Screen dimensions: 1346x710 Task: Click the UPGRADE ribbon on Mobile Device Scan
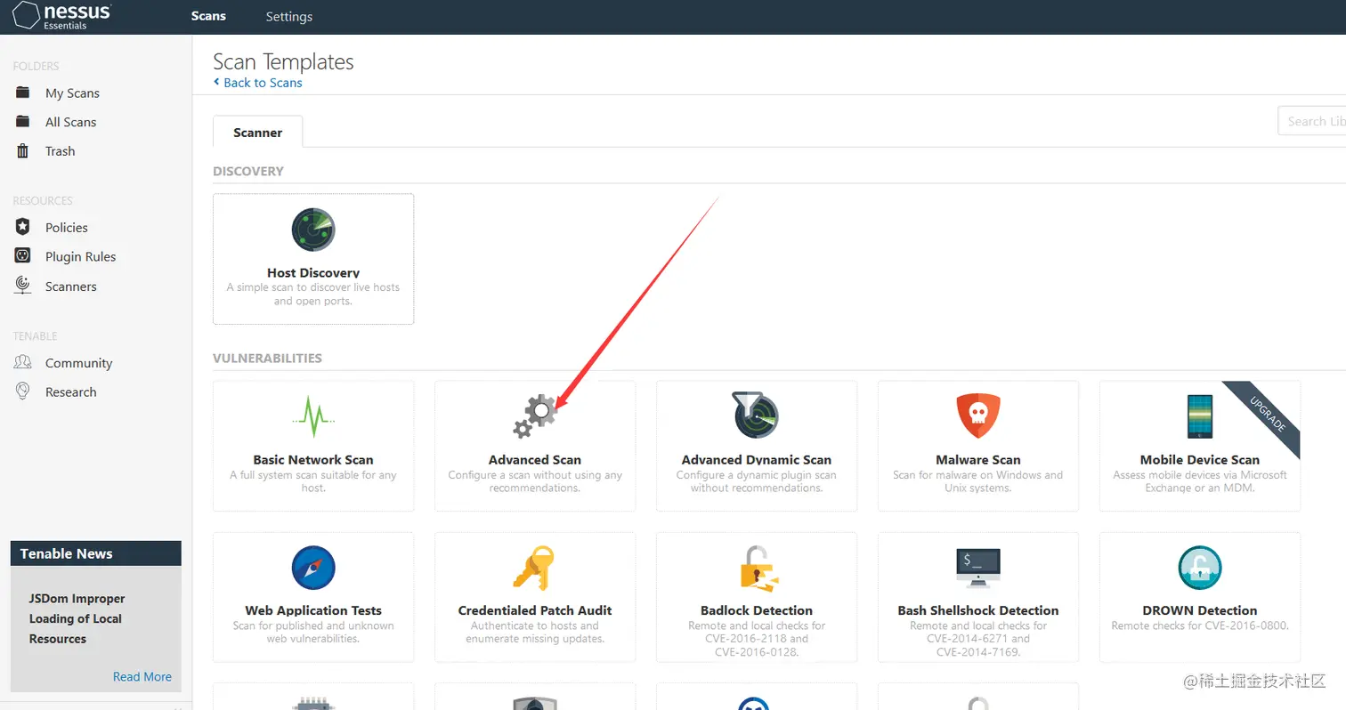tap(1268, 415)
